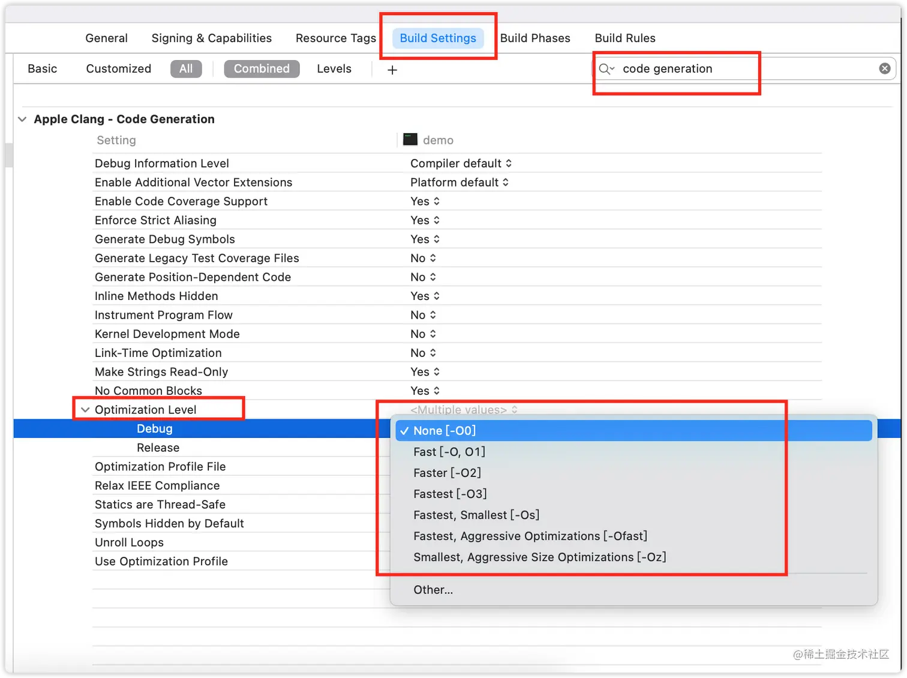Click the demo target icon in the column header
The width and height of the screenshot is (907, 678).
410,140
